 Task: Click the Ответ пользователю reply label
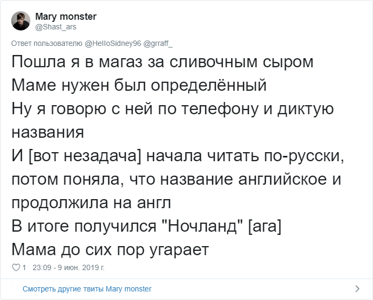47,43
